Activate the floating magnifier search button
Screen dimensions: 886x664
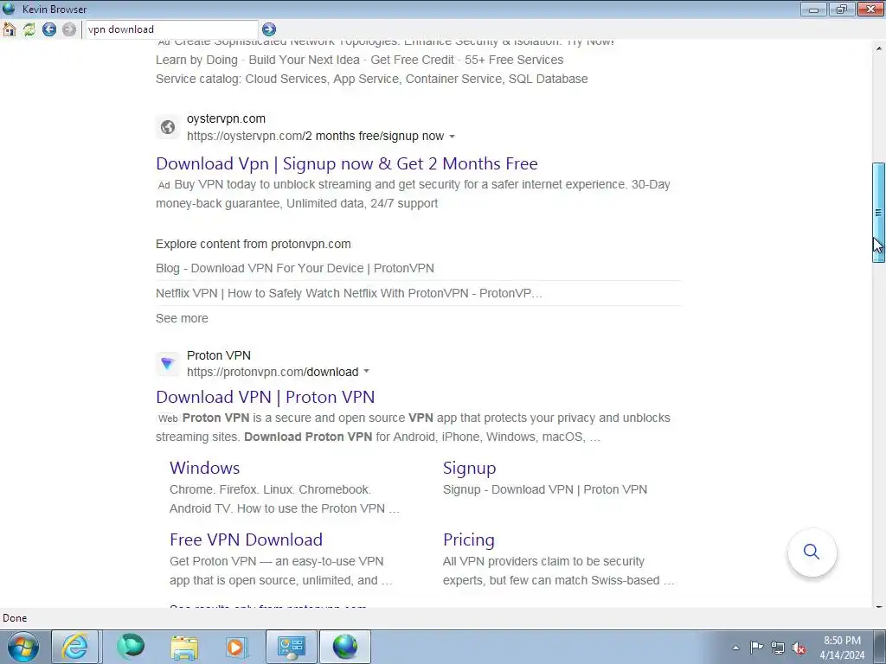pyautogui.click(x=812, y=552)
